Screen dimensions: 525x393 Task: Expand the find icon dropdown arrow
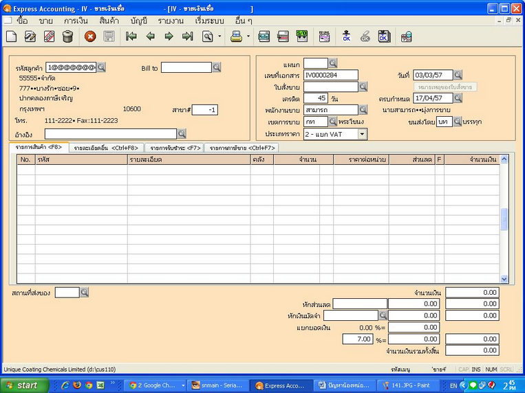pyautogui.click(x=219, y=36)
